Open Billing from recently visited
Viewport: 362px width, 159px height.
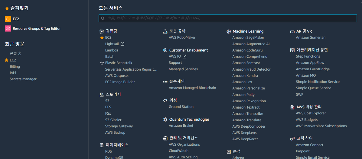[15, 66]
